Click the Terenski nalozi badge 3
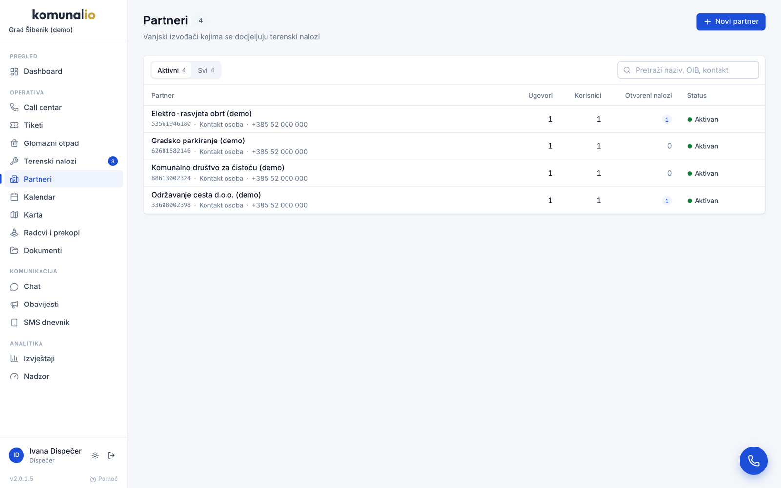This screenshot has height=488, width=781. point(113,161)
